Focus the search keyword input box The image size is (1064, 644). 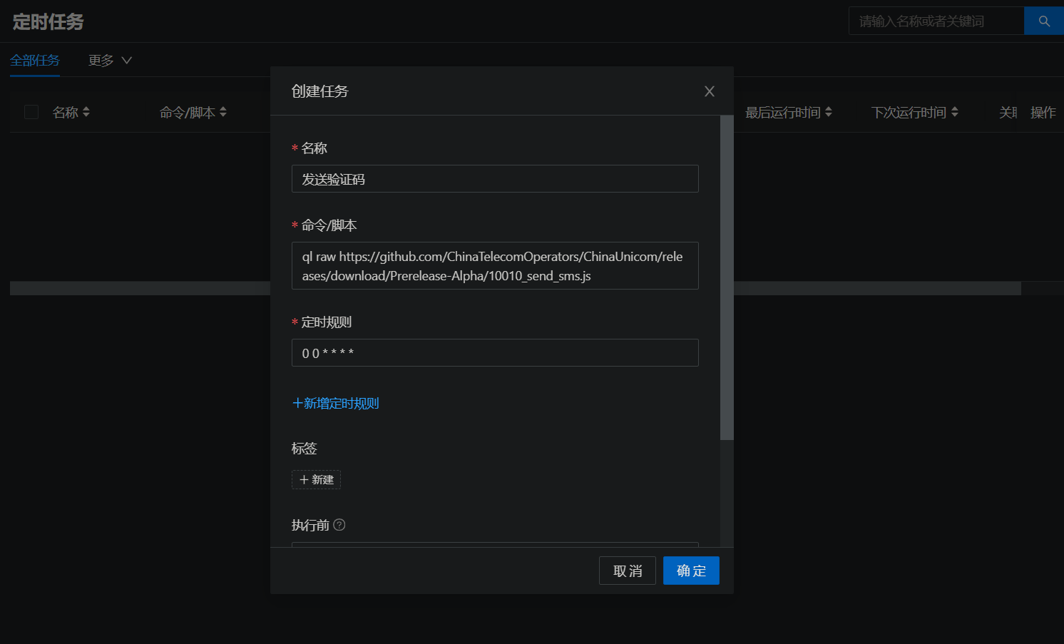click(x=936, y=21)
